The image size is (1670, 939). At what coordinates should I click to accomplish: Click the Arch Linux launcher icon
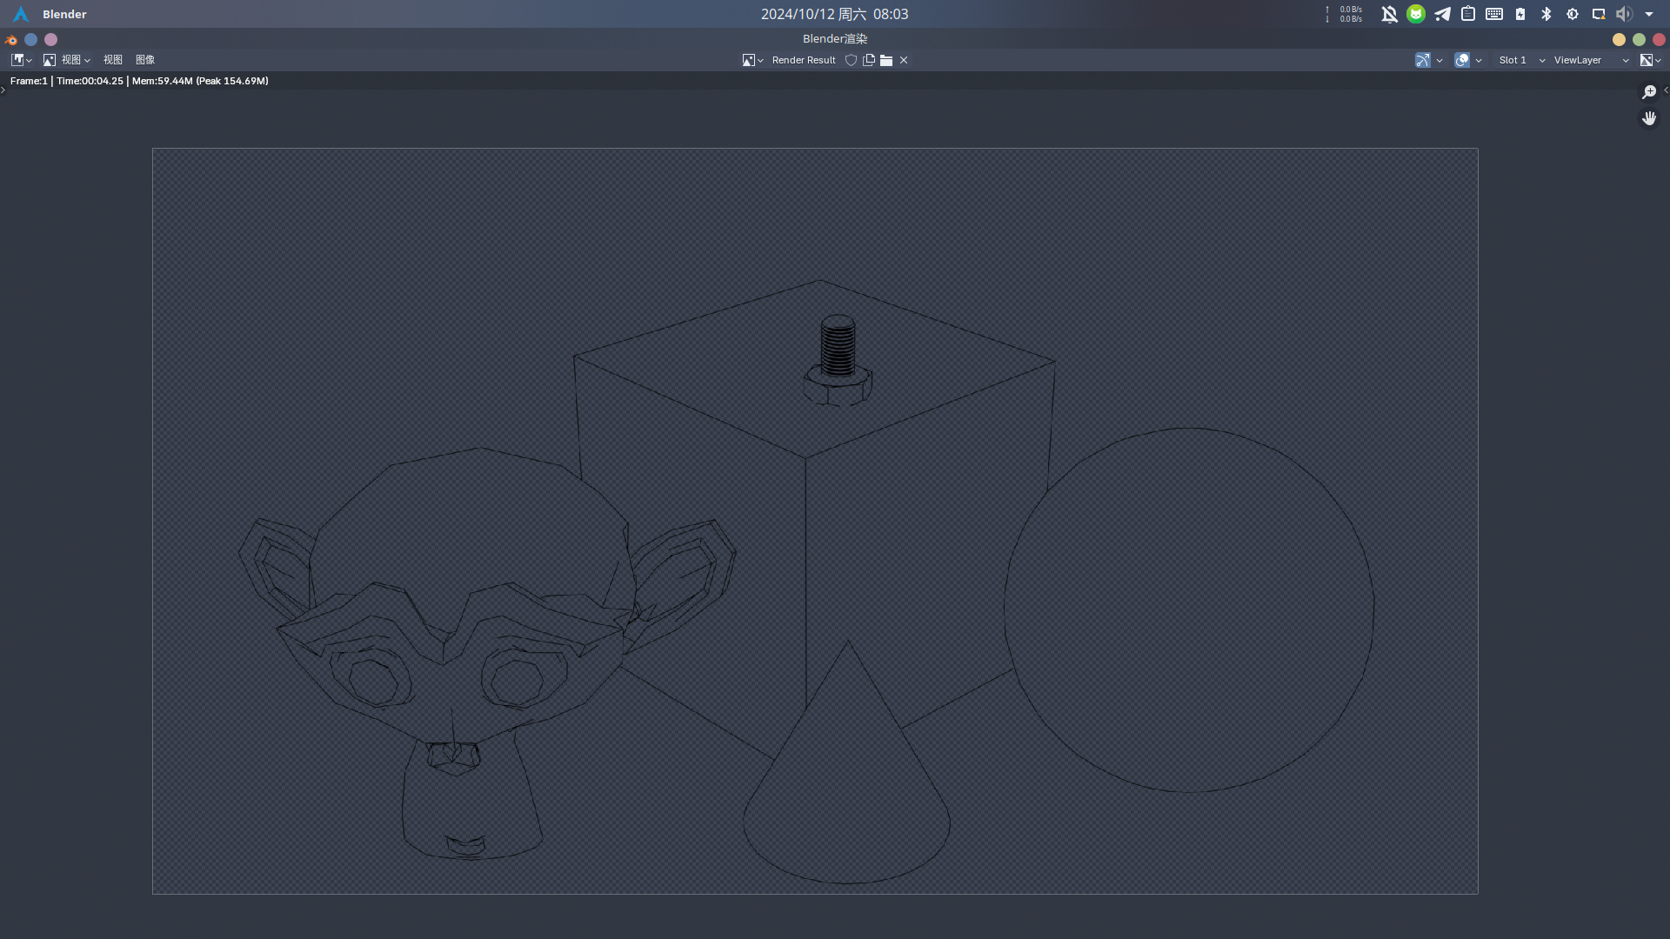(x=21, y=14)
